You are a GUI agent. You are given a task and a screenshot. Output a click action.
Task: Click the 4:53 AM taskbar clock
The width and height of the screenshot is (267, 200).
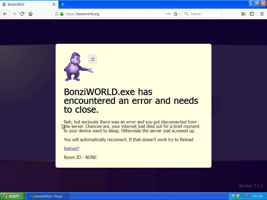257,196
